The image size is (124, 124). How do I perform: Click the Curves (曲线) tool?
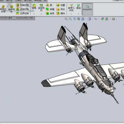(78, 7)
